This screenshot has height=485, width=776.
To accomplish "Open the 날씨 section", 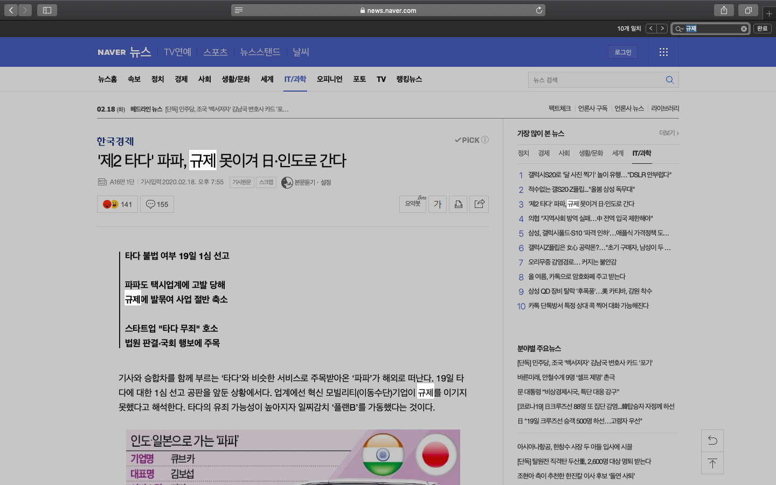I will pos(301,52).
